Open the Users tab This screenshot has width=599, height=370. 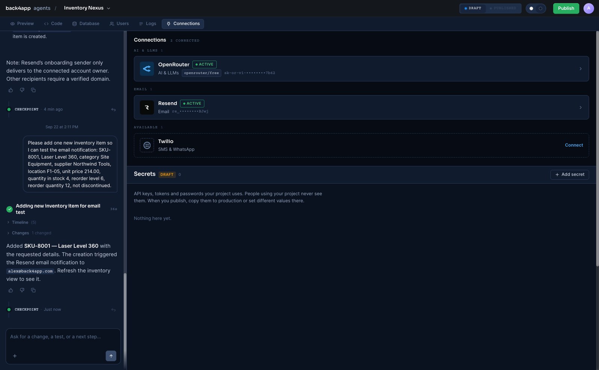click(x=119, y=24)
